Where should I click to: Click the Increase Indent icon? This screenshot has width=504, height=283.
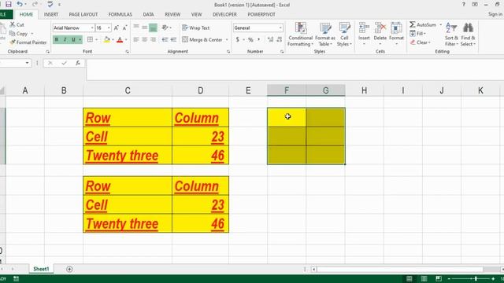(173, 39)
